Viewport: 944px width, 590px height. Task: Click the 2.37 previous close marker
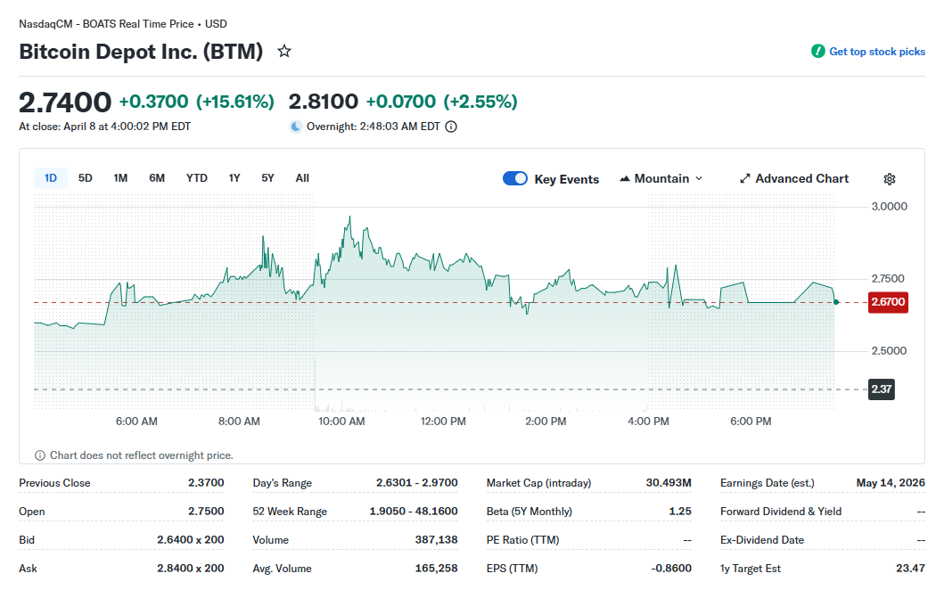point(882,389)
